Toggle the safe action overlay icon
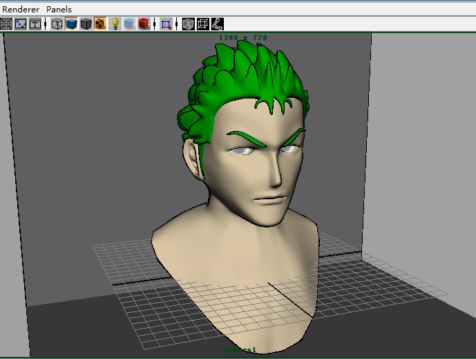 (x=20, y=24)
